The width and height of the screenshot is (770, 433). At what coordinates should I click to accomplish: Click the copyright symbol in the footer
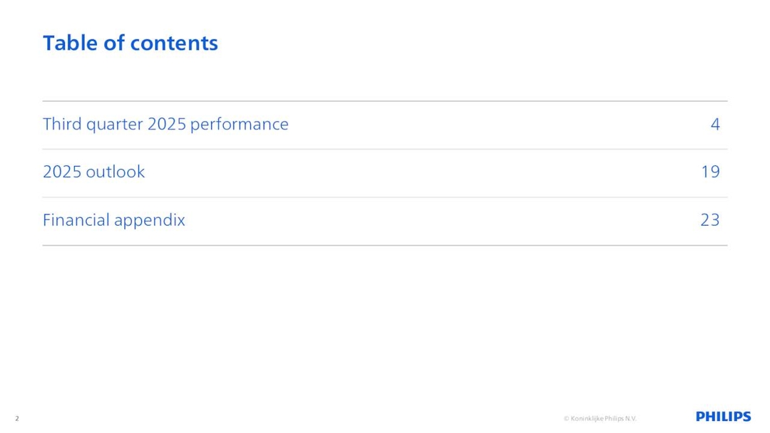pos(566,419)
